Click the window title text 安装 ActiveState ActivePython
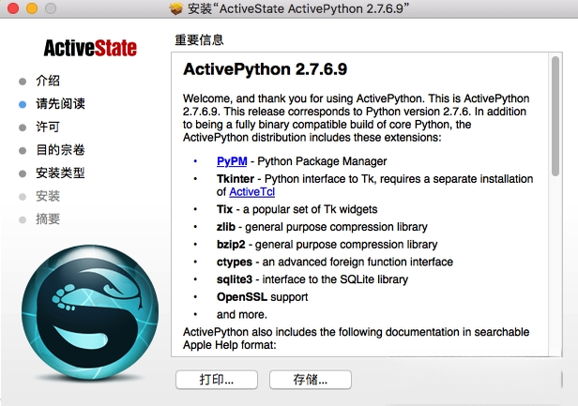The width and height of the screenshot is (578, 406). click(x=298, y=8)
